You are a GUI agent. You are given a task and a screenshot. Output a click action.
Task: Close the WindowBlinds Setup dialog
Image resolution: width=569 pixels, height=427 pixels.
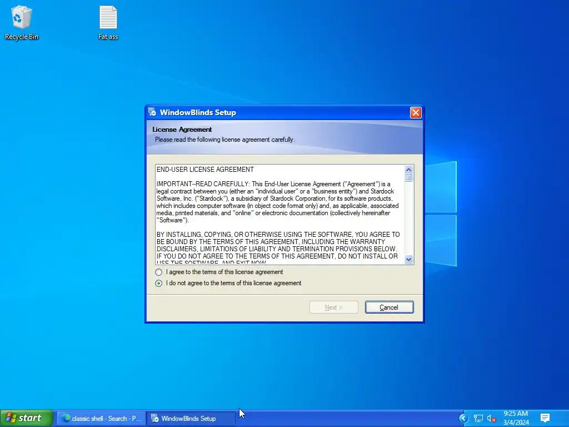[x=416, y=112]
